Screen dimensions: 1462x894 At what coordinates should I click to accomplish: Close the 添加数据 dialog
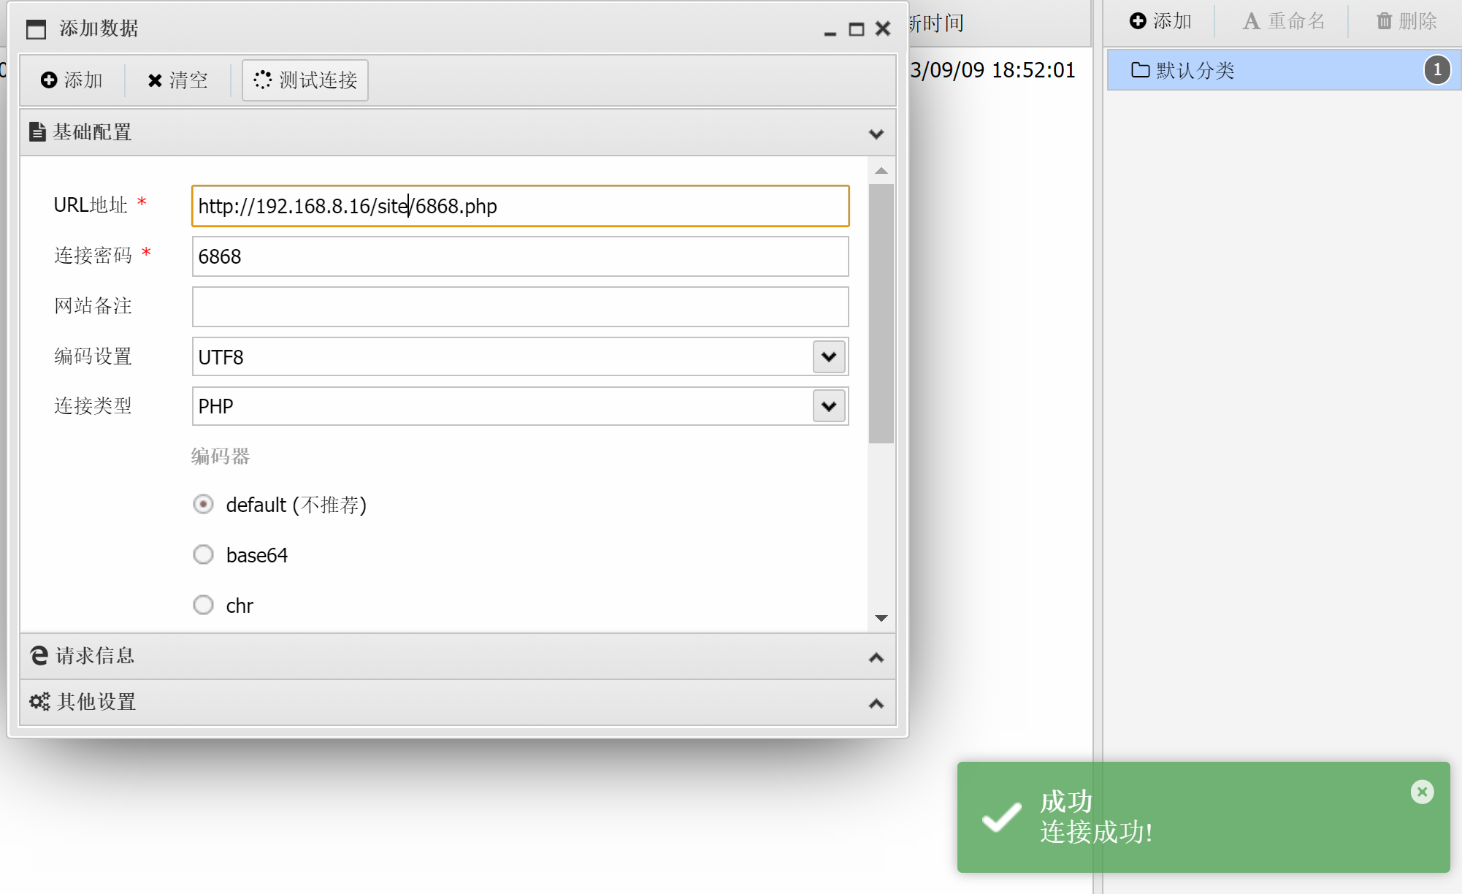883,28
